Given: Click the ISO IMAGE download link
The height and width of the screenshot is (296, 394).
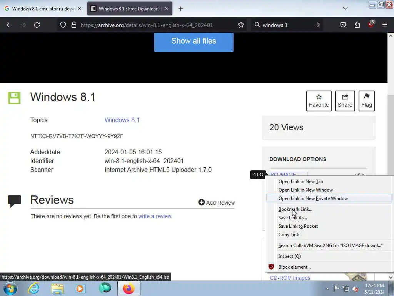Looking at the screenshot, I should point(283,174).
